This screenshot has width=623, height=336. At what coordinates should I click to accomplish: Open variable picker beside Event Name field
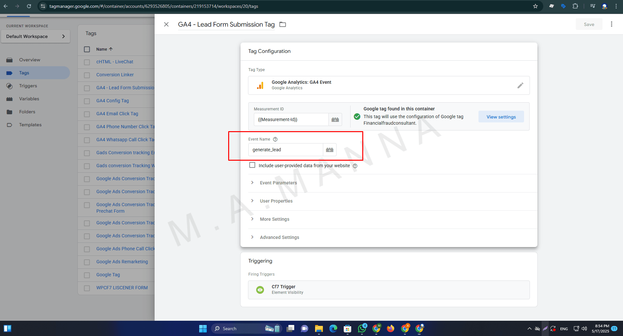329,150
